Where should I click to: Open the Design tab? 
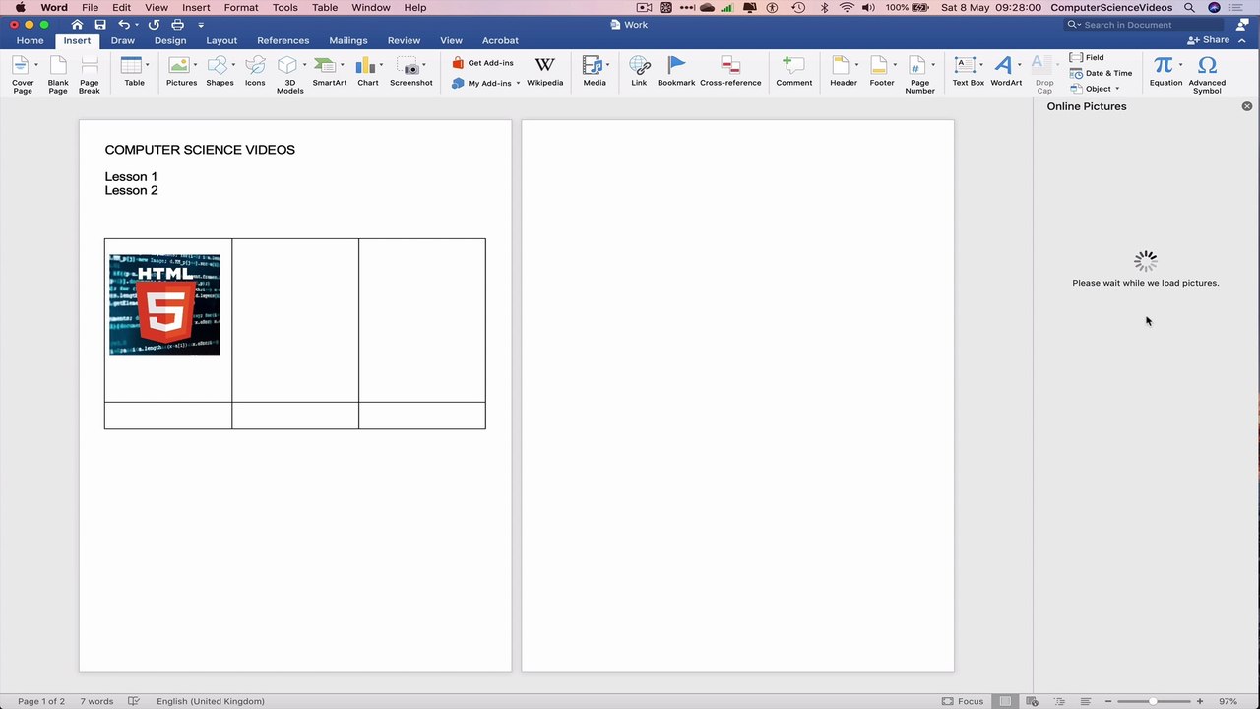[x=170, y=40]
